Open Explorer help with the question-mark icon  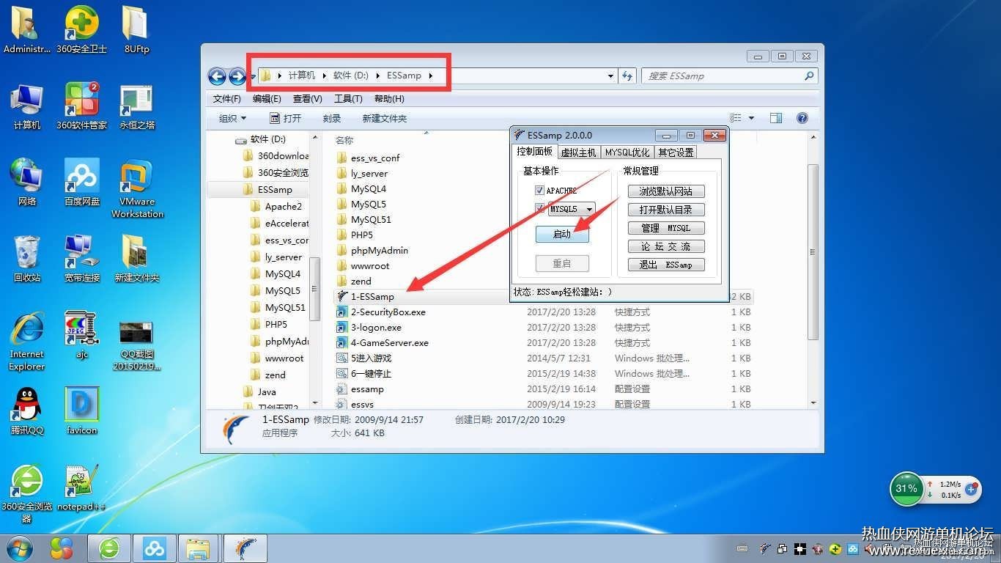click(802, 118)
